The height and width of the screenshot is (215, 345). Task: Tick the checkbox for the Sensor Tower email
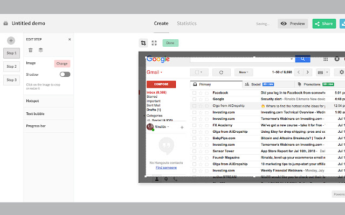[194, 151]
